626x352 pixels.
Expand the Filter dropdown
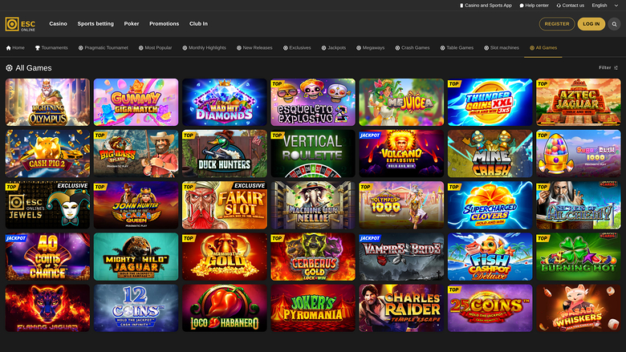coord(608,68)
